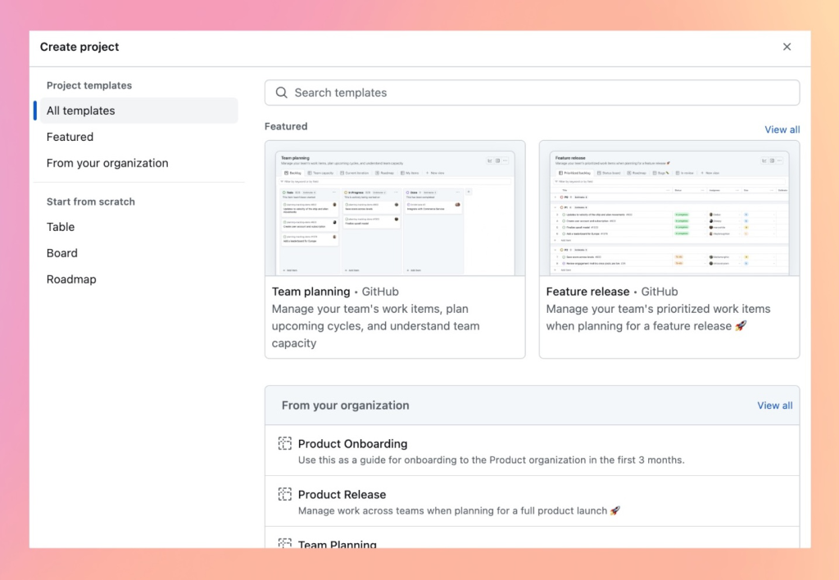Click the template icon beside Product Onboarding
Viewport: 839px width, 580px height.
(284, 443)
